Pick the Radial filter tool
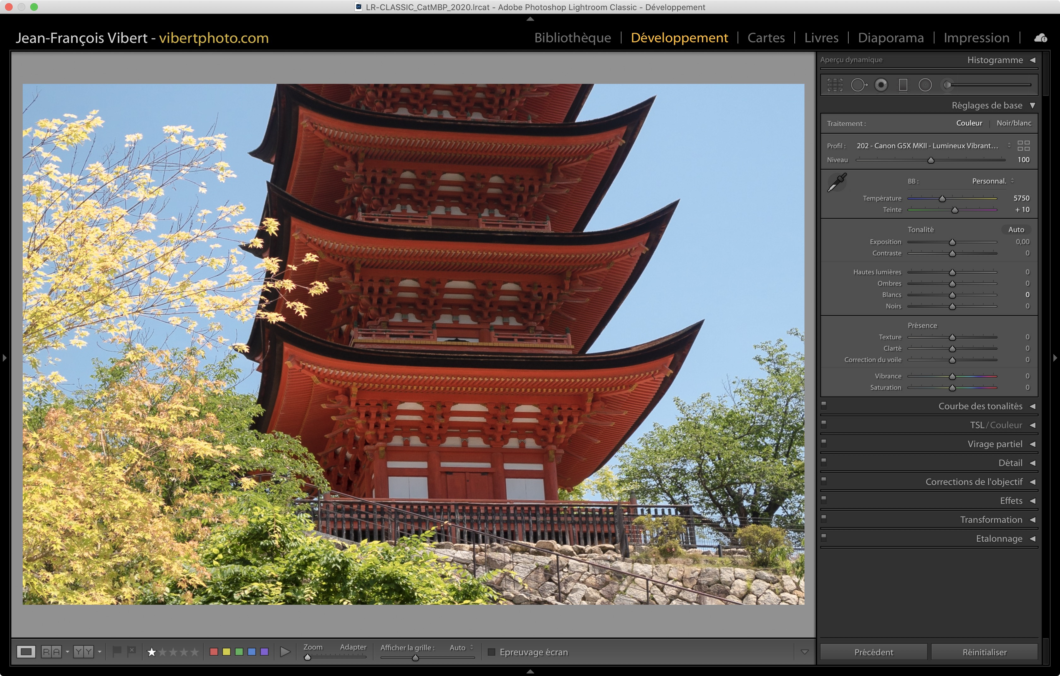 click(x=925, y=85)
